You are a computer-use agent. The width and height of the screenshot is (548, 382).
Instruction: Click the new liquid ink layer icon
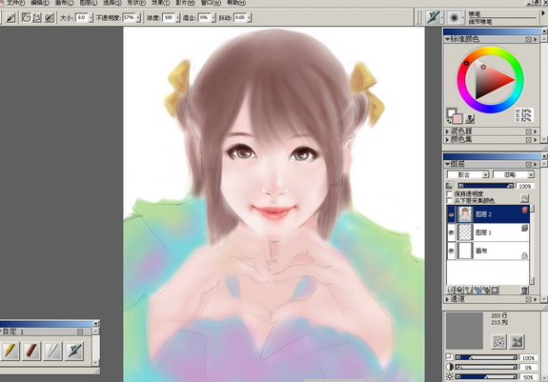[x=486, y=290]
